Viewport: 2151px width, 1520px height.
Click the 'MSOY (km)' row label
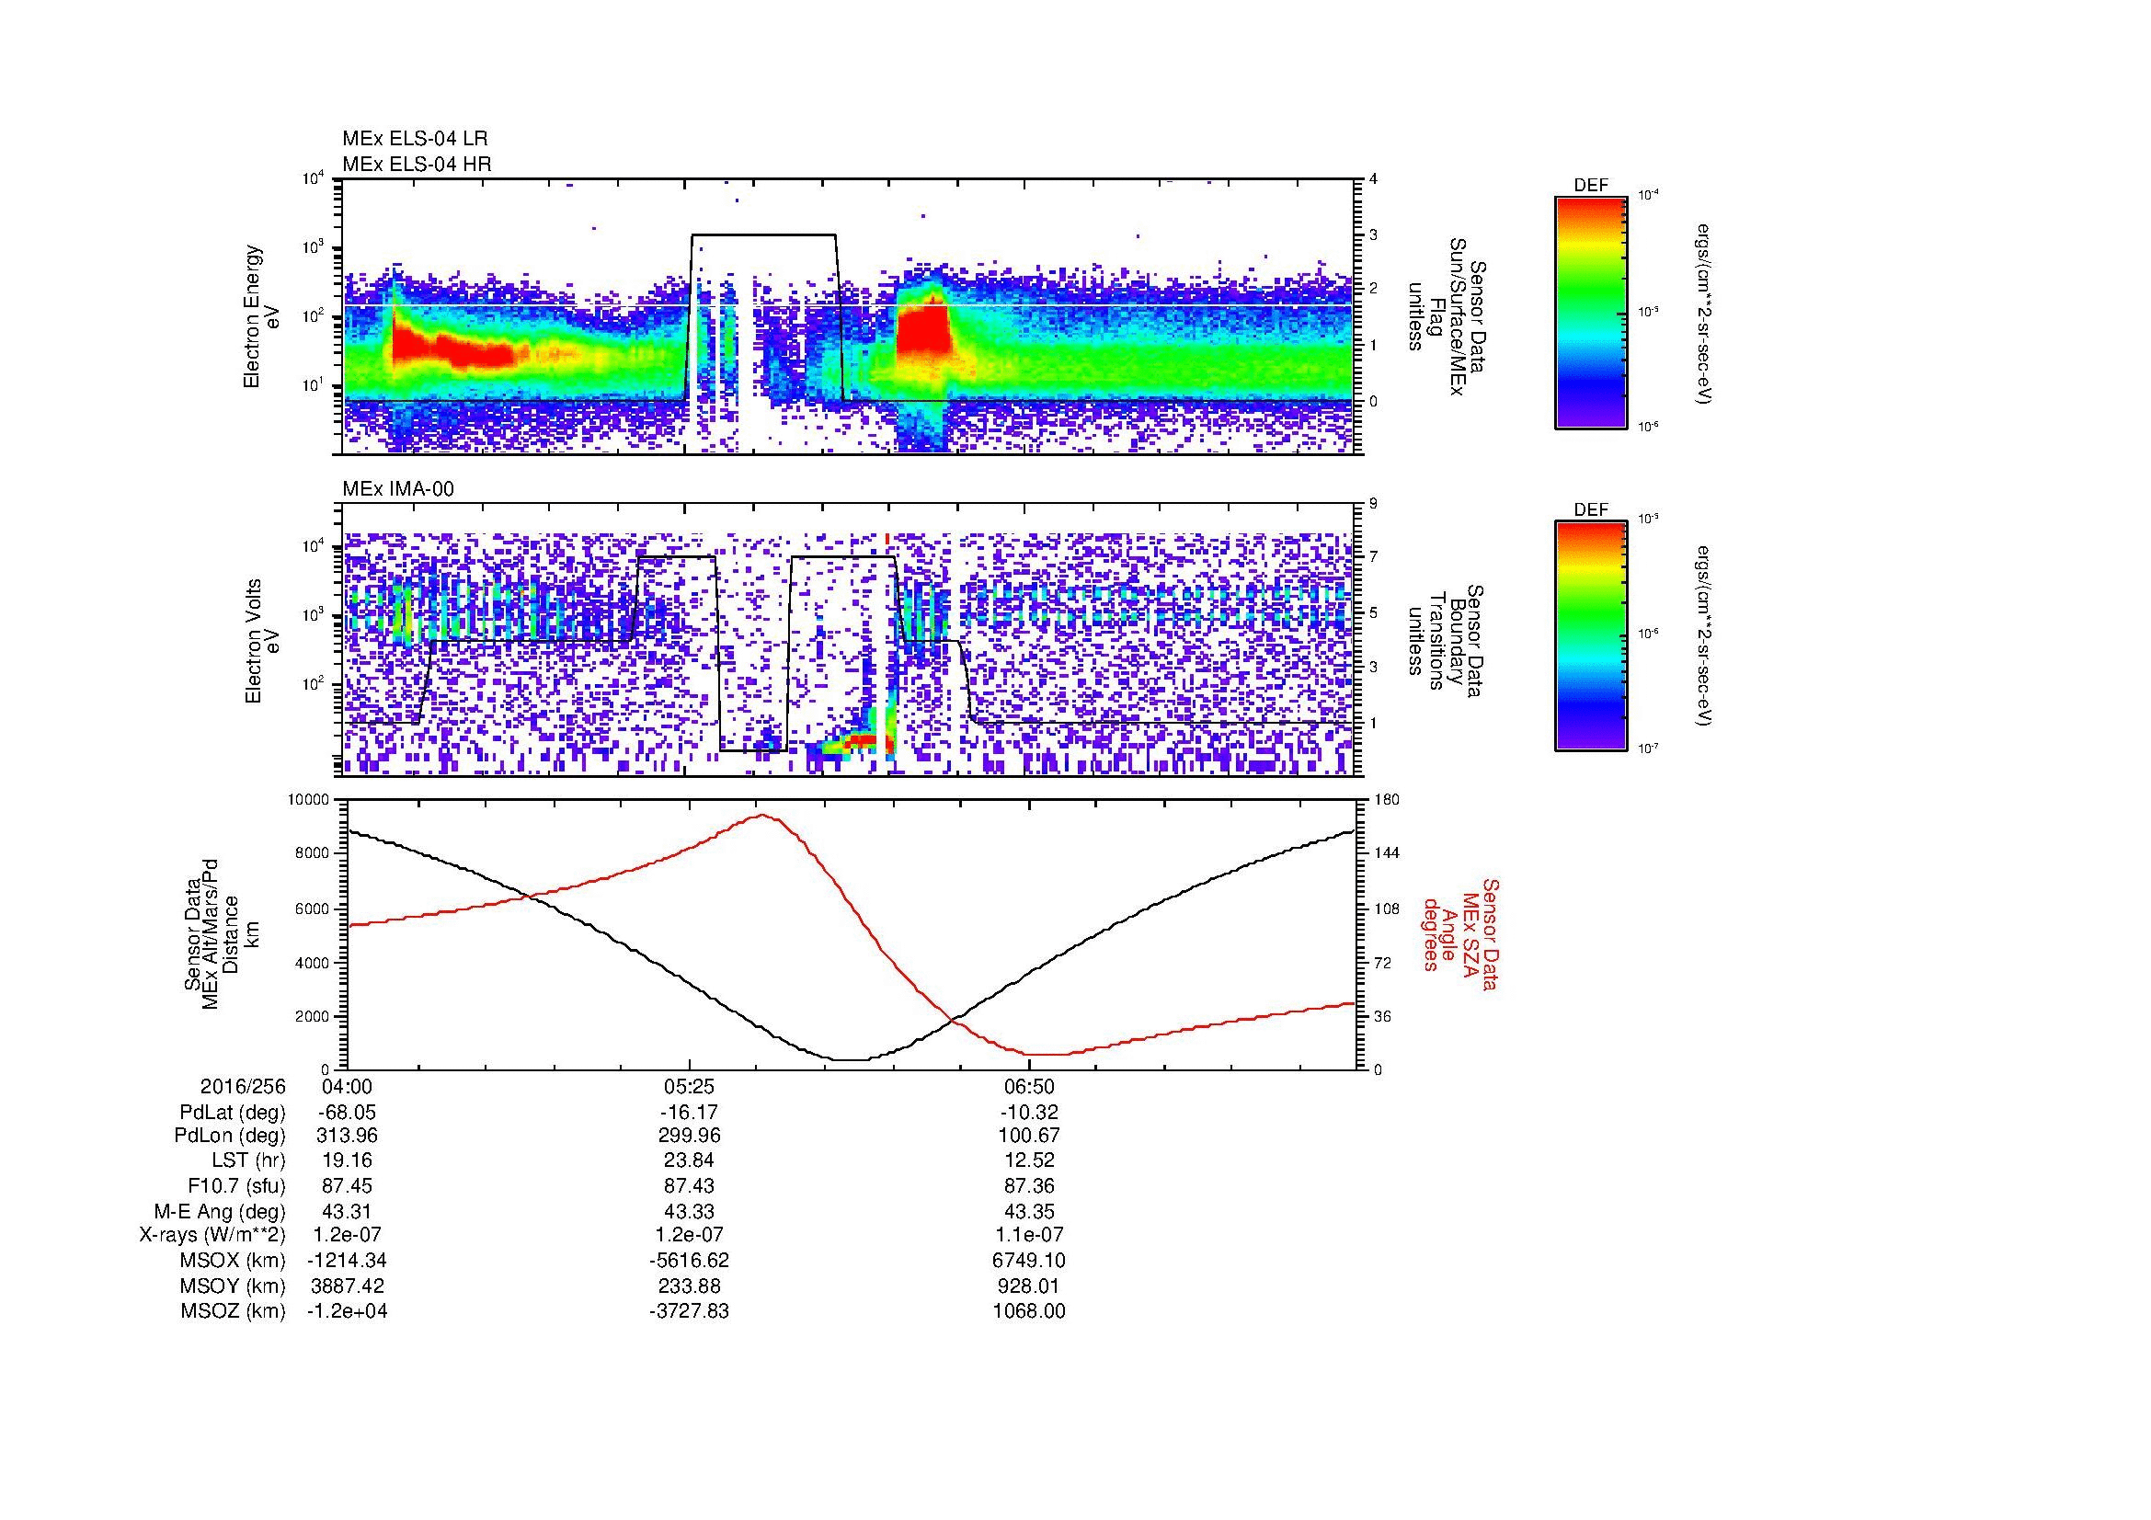tap(234, 1286)
